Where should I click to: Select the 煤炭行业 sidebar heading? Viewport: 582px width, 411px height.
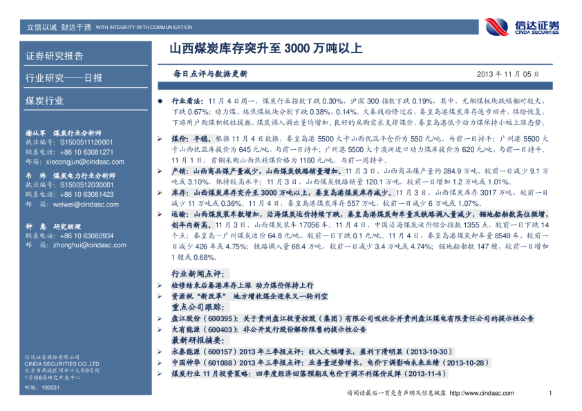(x=44, y=100)
